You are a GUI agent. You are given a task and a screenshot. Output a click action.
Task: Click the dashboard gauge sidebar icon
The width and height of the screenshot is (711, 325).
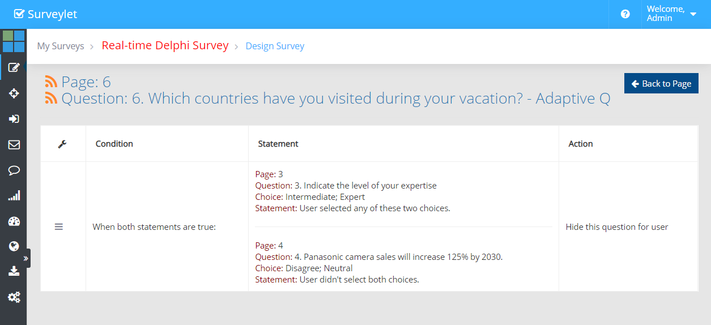[x=14, y=221]
